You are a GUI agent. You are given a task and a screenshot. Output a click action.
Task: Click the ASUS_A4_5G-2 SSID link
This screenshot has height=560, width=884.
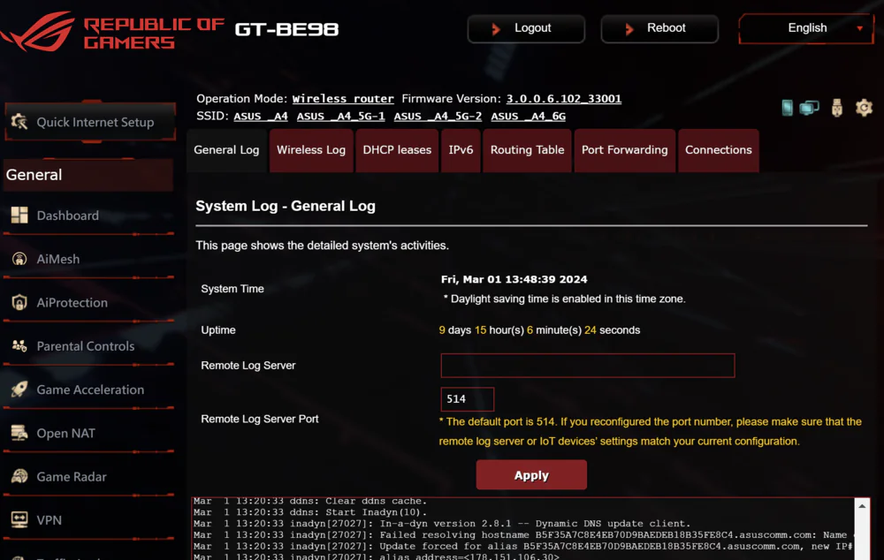[438, 116]
